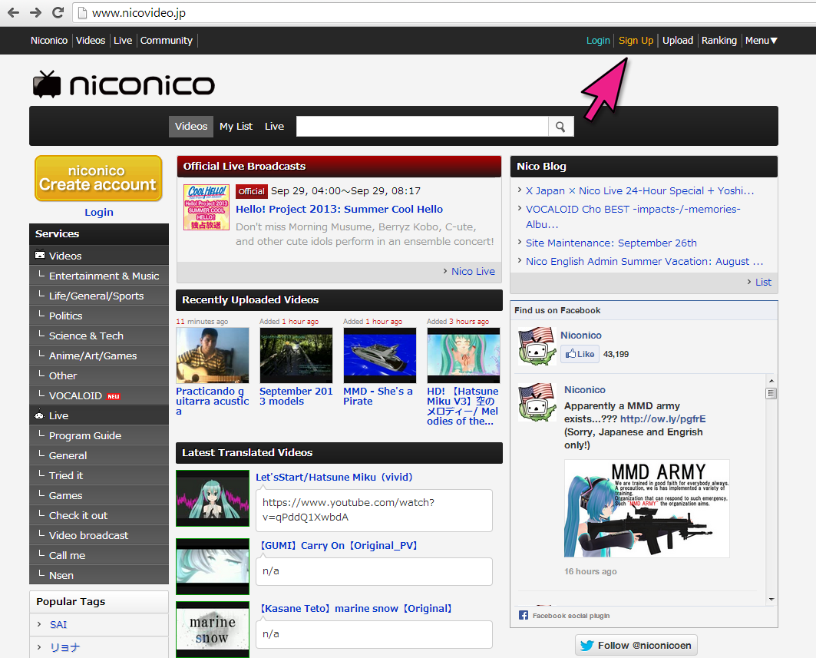Open the Call me category

99,555
